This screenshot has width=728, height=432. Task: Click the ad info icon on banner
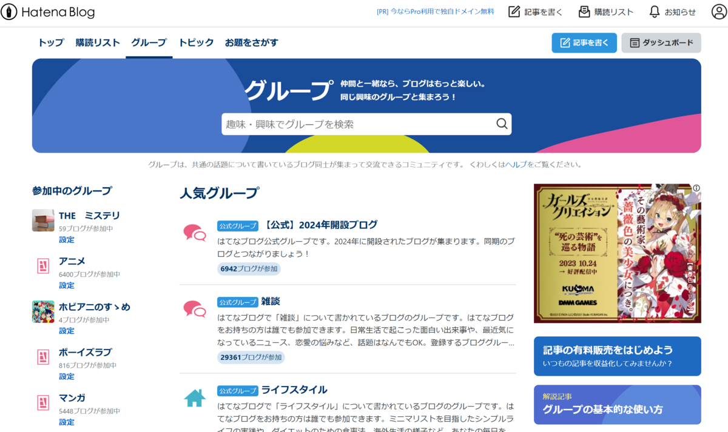pyautogui.click(x=696, y=188)
